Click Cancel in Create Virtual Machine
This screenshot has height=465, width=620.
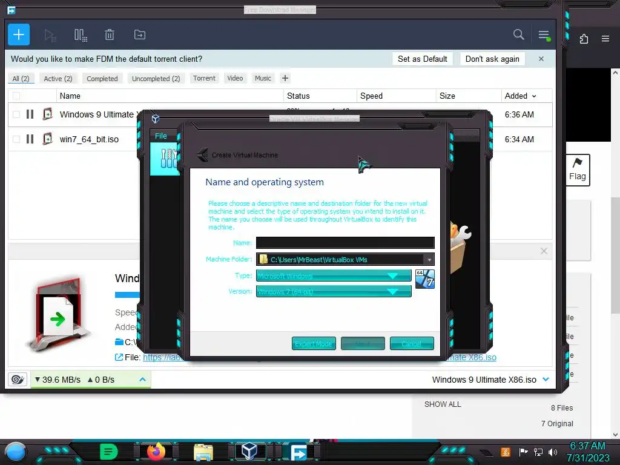[x=412, y=344]
